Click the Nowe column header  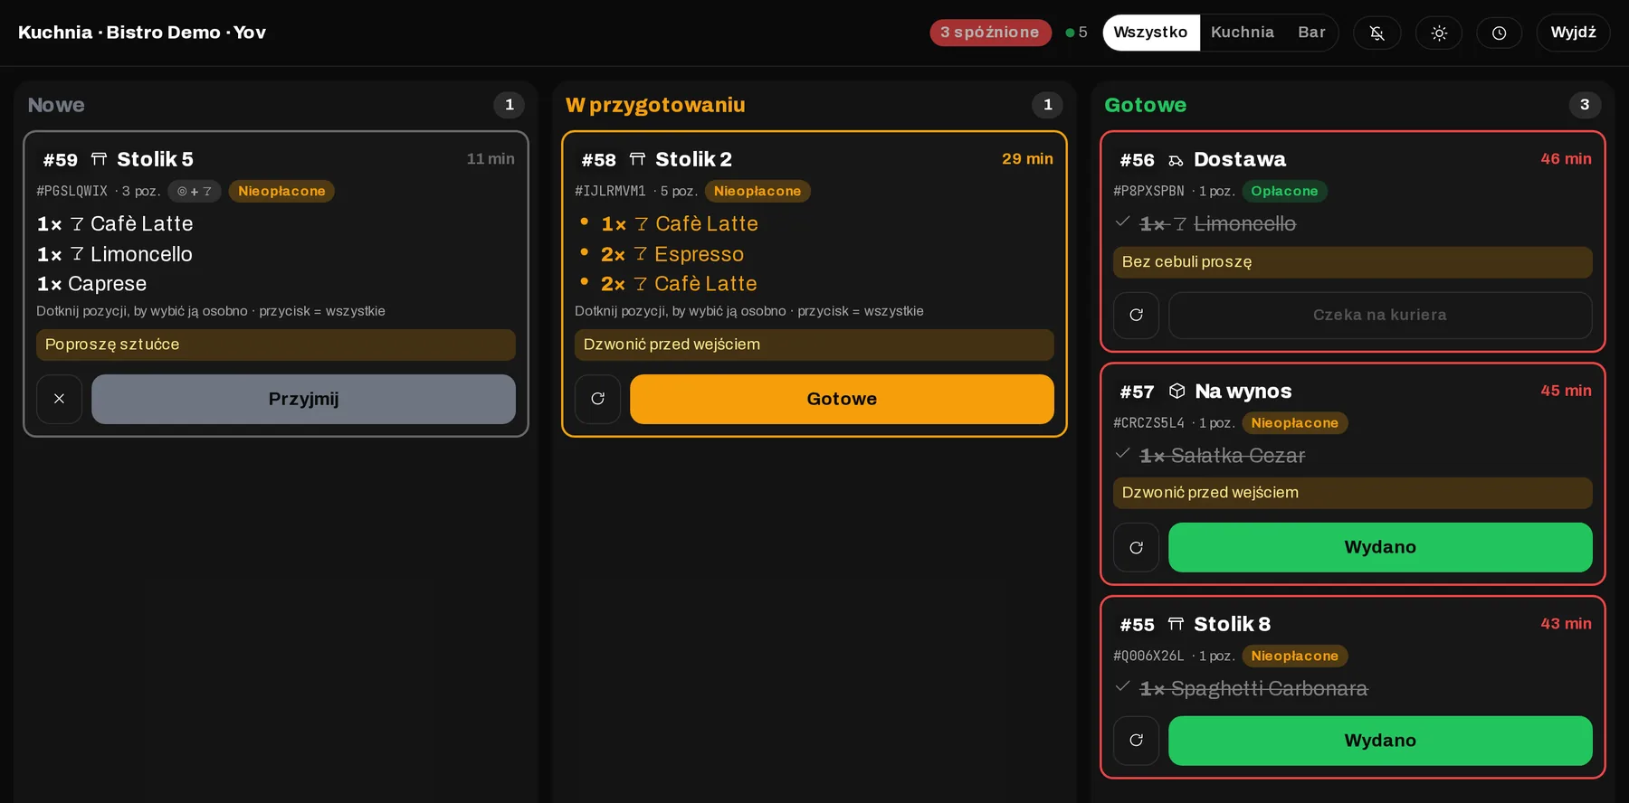pyautogui.click(x=56, y=105)
